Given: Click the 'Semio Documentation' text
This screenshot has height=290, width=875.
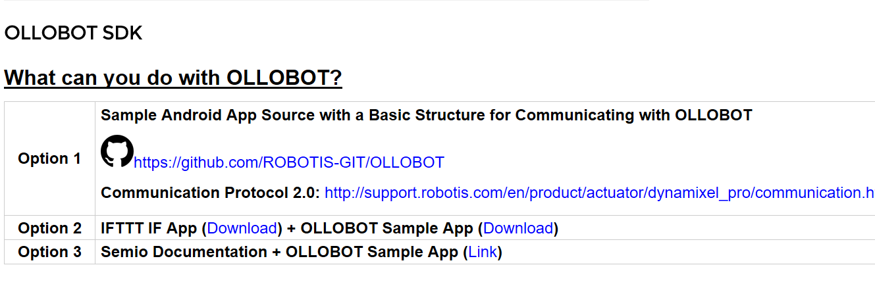Looking at the screenshot, I should [184, 252].
